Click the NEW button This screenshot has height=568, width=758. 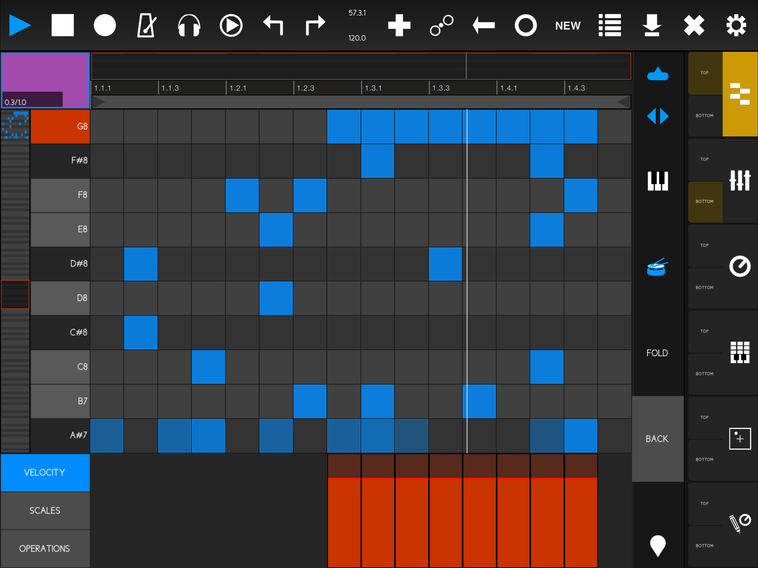point(567,26)
